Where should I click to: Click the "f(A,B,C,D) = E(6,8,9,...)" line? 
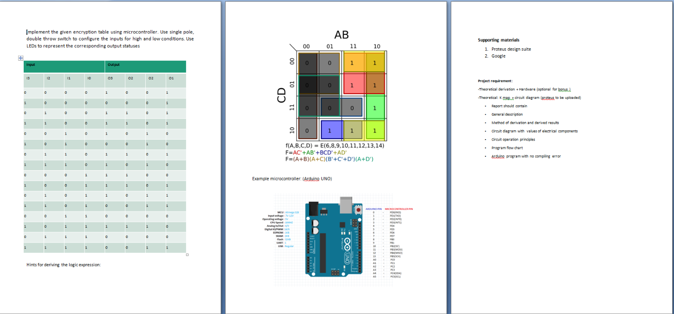click(335, 146)
